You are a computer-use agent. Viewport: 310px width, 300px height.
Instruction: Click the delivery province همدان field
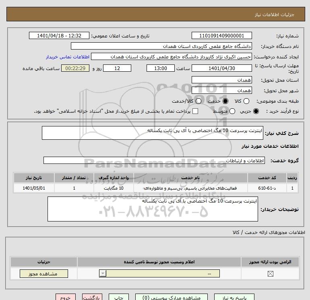pyautogui.click(x=221, y=80)
